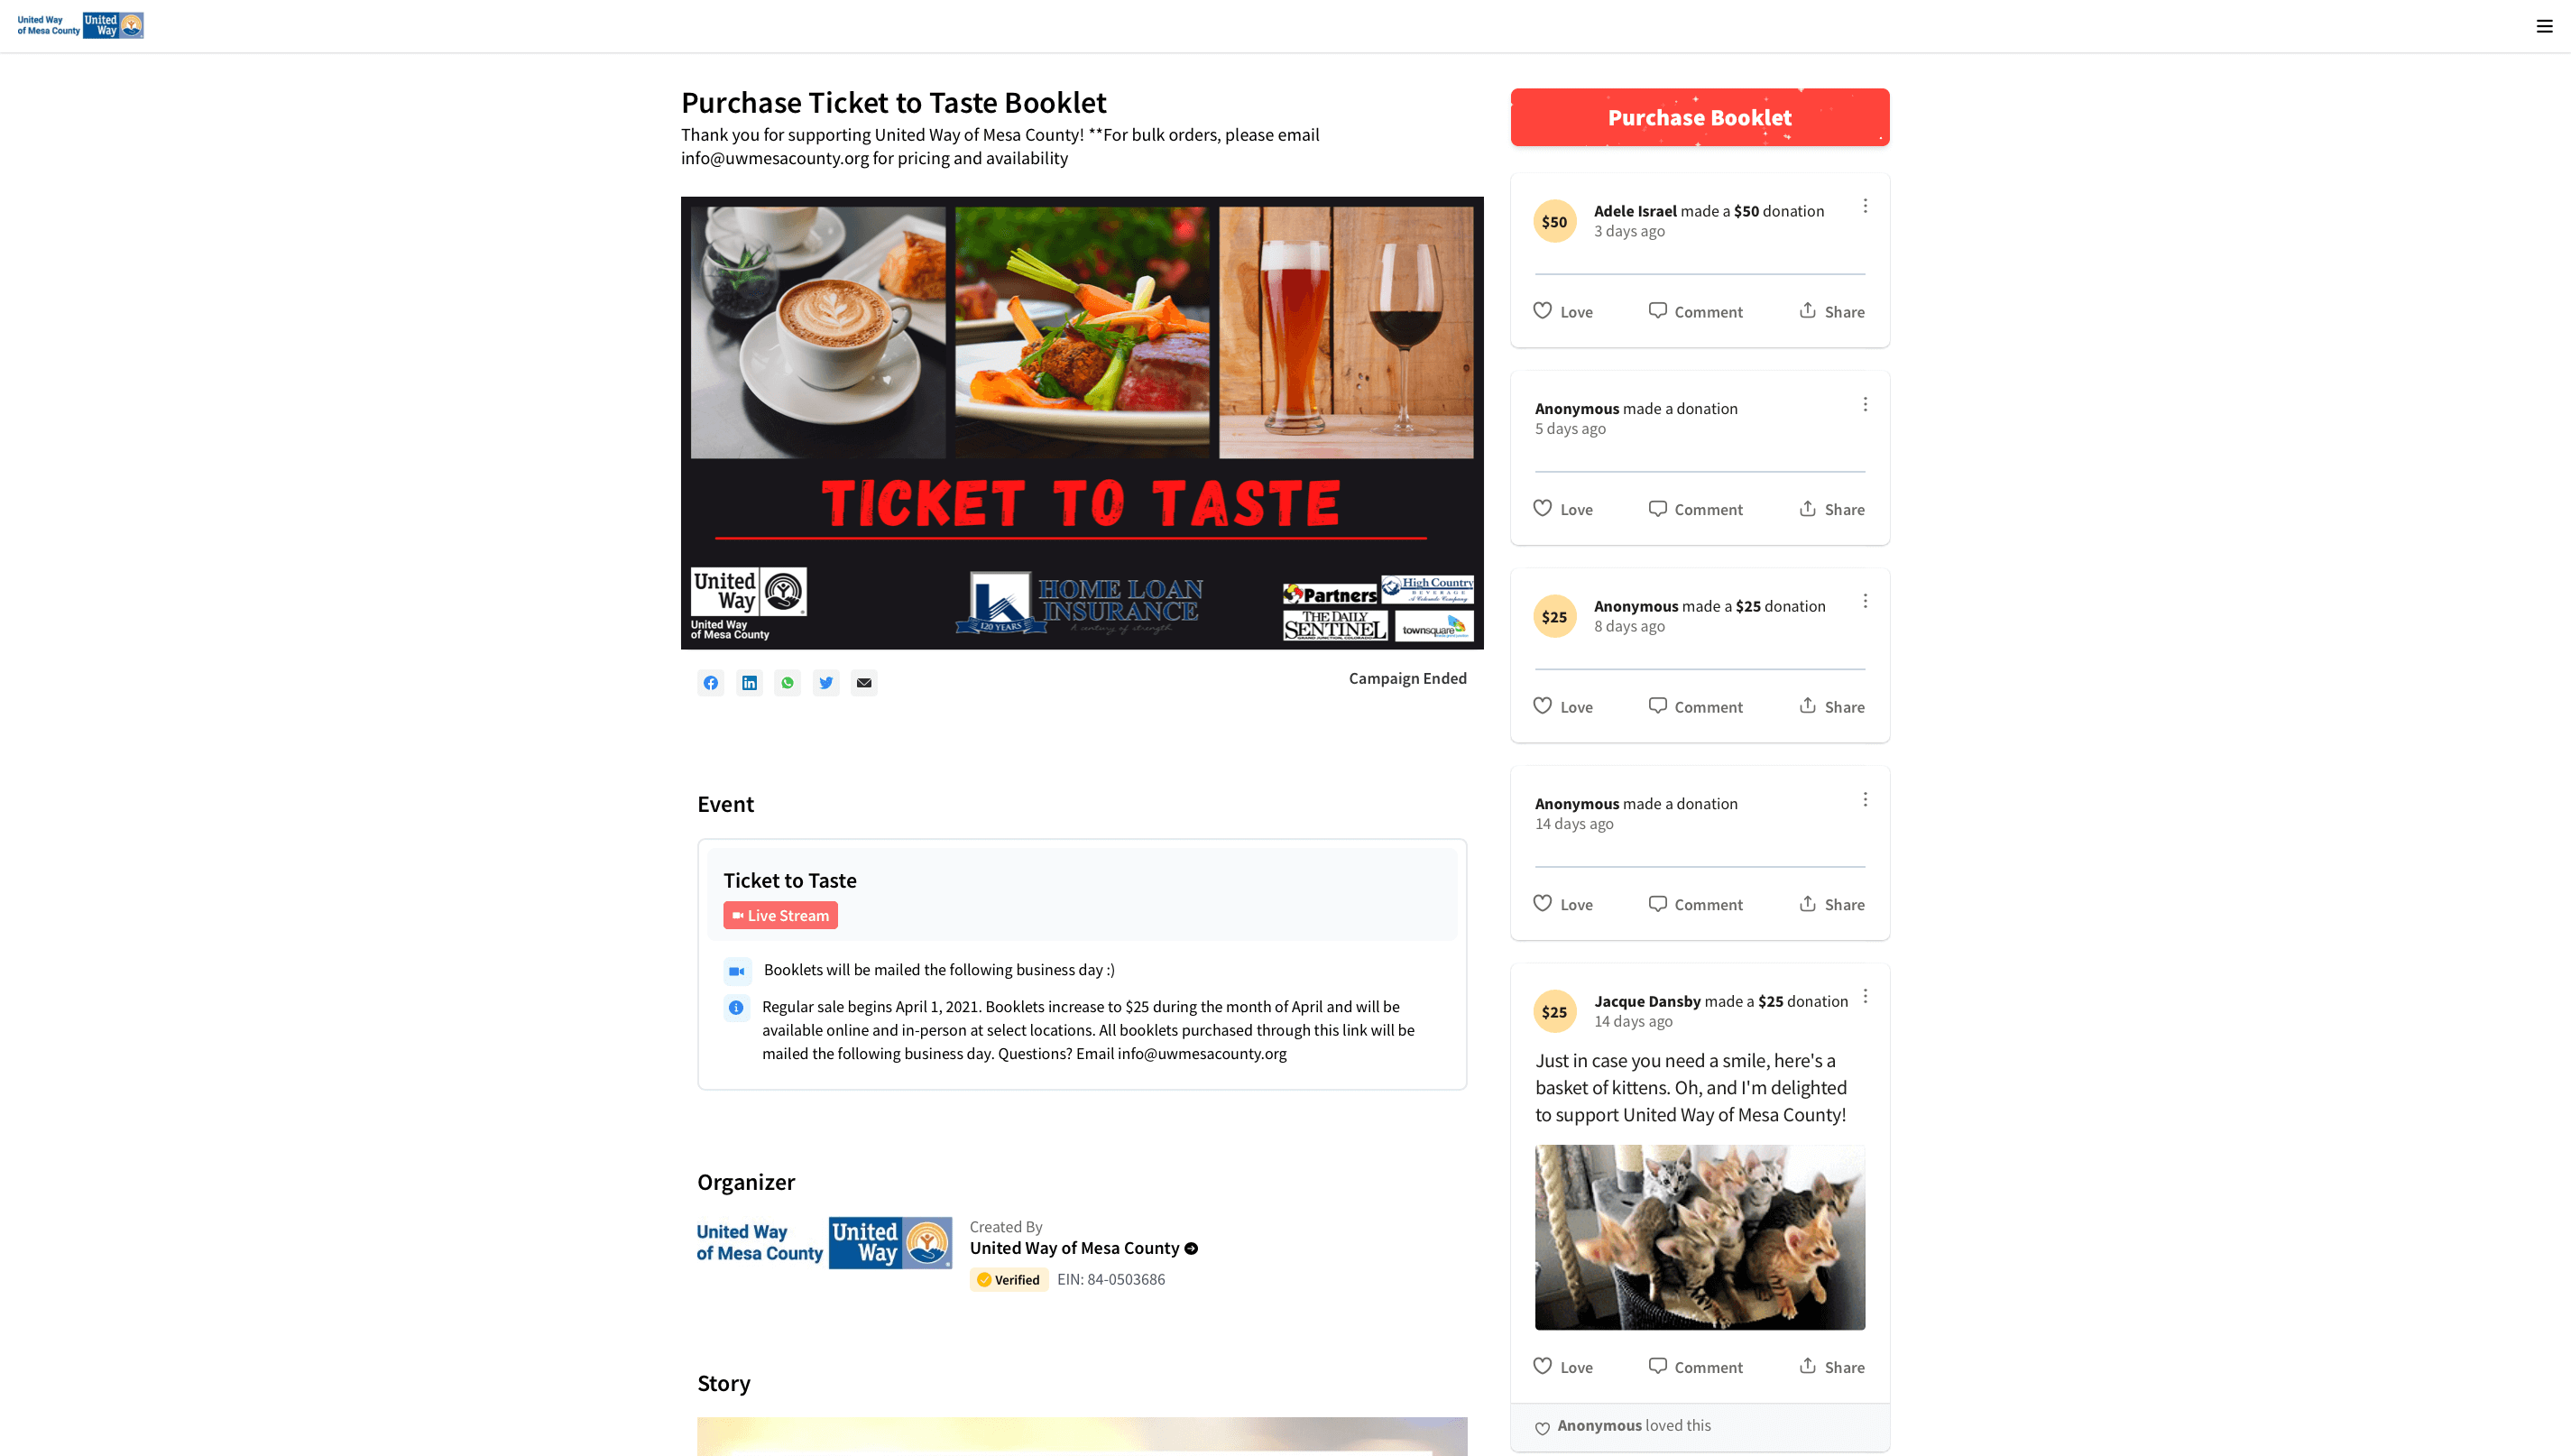This screenshot has width=2571, height=1456.
Task: Share campaign via LinkedIn icon
Action: pos(749,683)
